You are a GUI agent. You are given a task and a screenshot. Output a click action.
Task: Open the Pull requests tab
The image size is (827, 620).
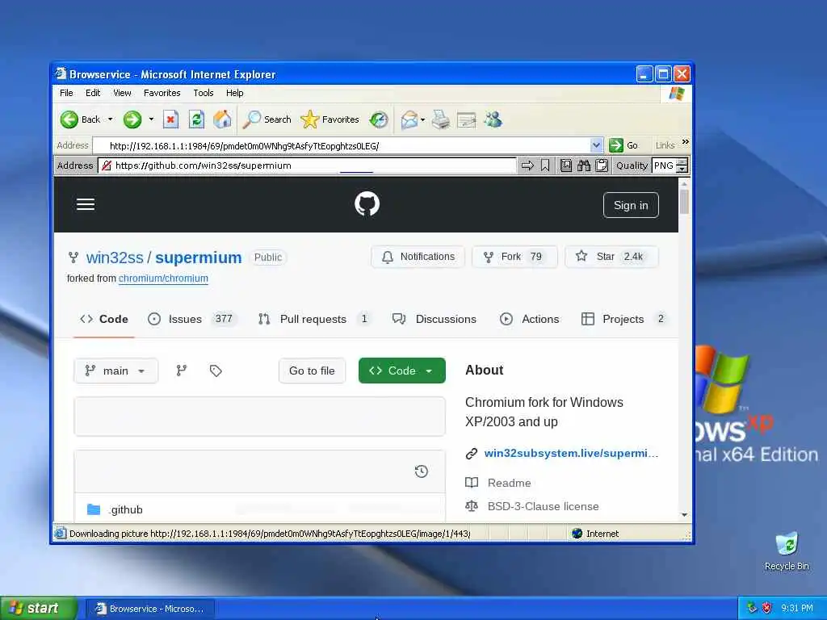tap(314, 319)
